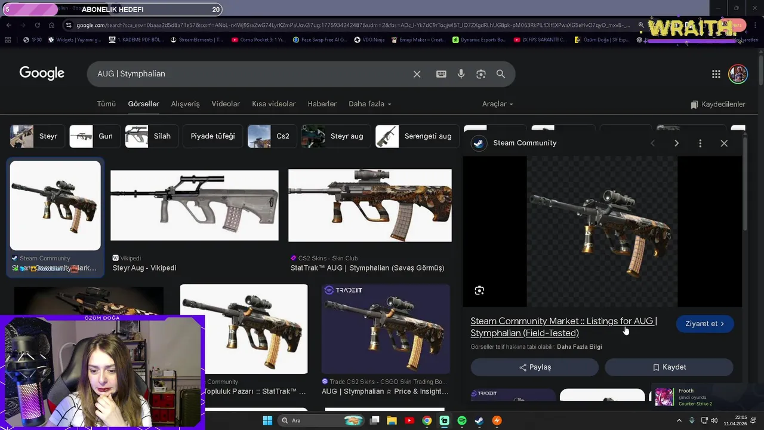
Task: Go to next image in preview panel
Action: coord(676,143)
